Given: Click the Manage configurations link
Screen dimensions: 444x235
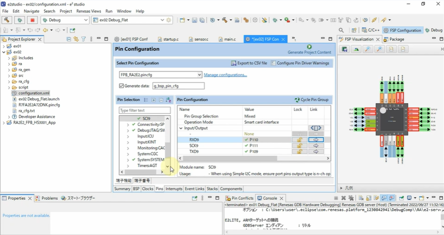Looking at the screenshot, I should coord(225,75).
